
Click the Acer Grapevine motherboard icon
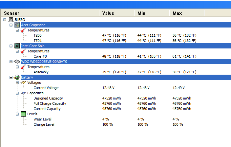pyautogui.click(x=17, y=25)
